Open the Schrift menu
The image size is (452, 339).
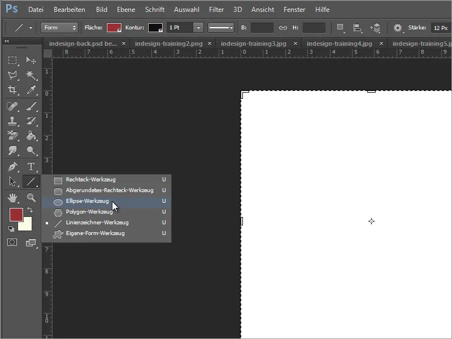[x=155, y=10]
